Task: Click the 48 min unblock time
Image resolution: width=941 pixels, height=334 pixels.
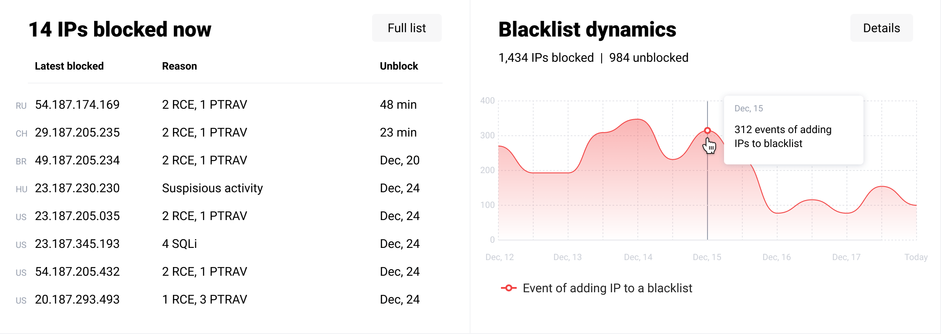Action: click(398, 105)
